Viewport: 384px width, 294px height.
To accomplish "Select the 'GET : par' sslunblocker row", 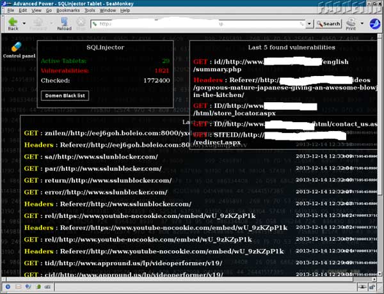I will click(93, 169).
